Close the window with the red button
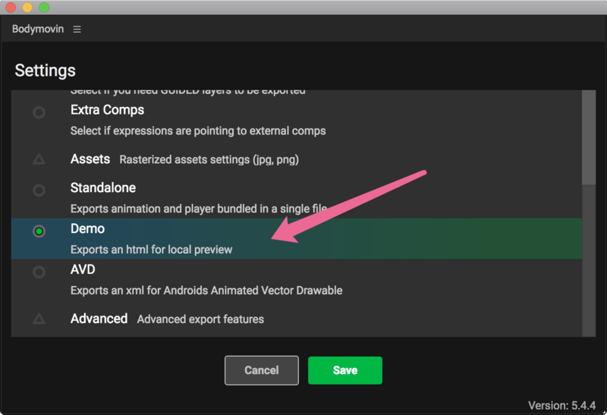Viewport: 607px width, 415px height. click(x=11, y=8)
